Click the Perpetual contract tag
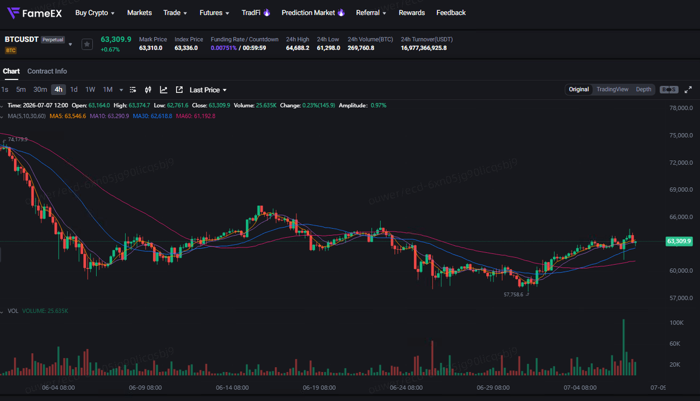The width and height of the screenshot is (700, 401). click(x=53, y=40)
